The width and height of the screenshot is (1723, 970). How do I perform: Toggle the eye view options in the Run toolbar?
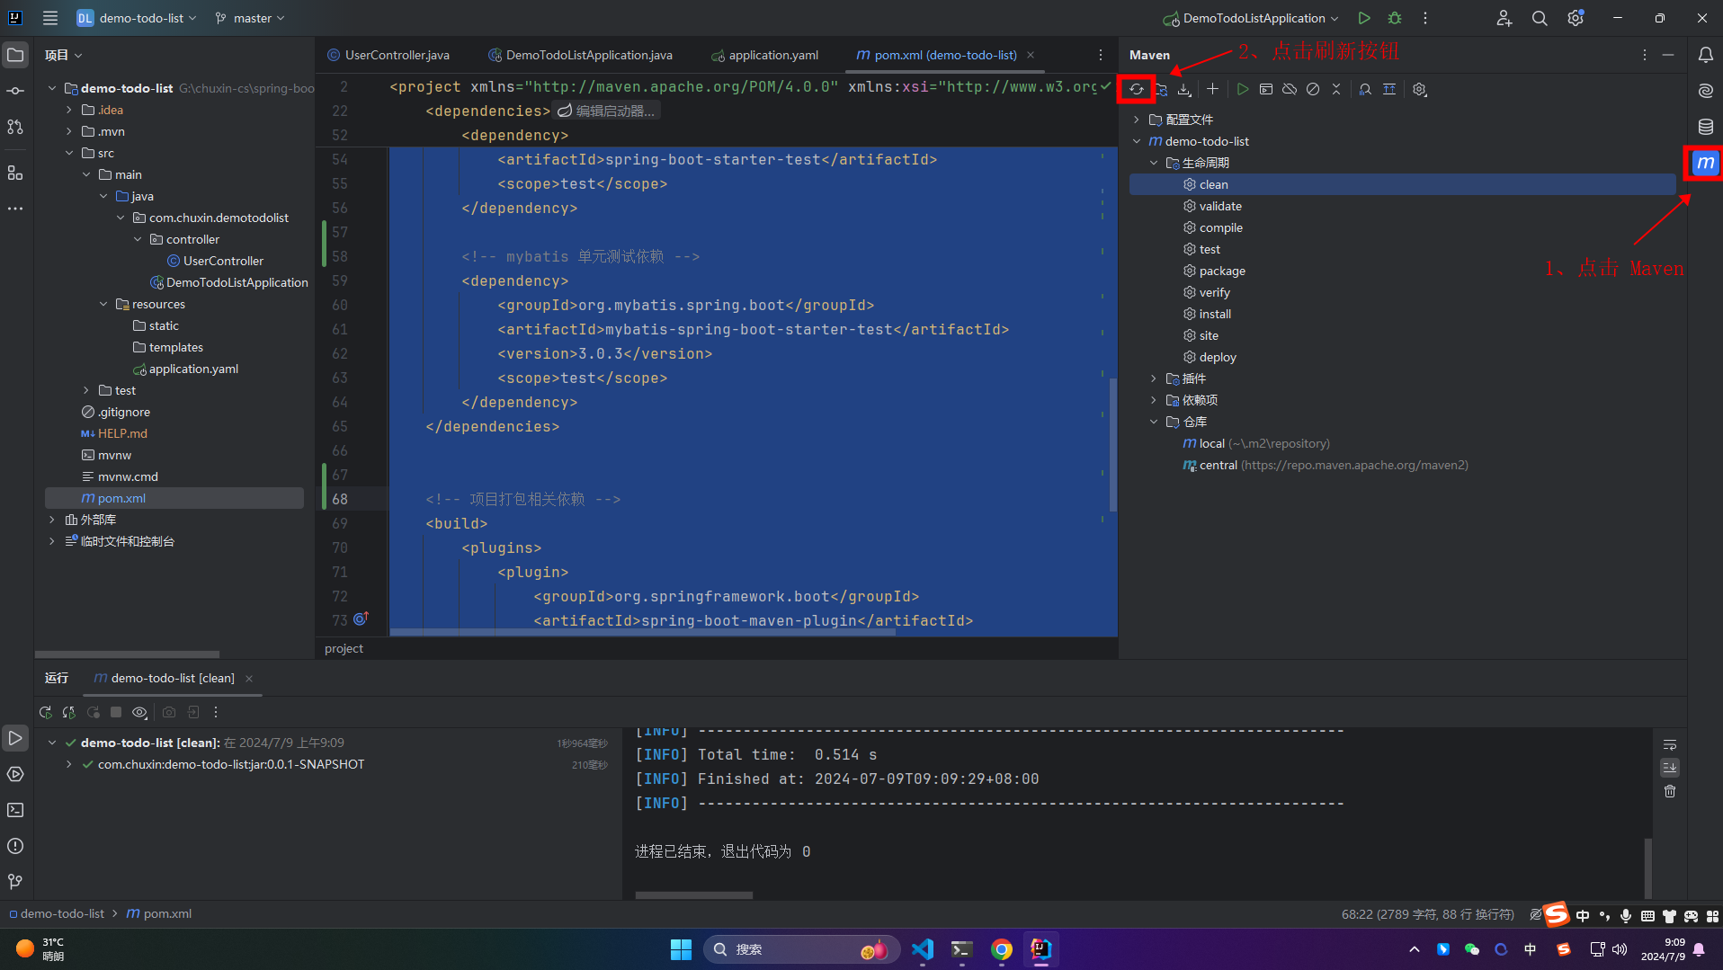(x=139, y=712)
